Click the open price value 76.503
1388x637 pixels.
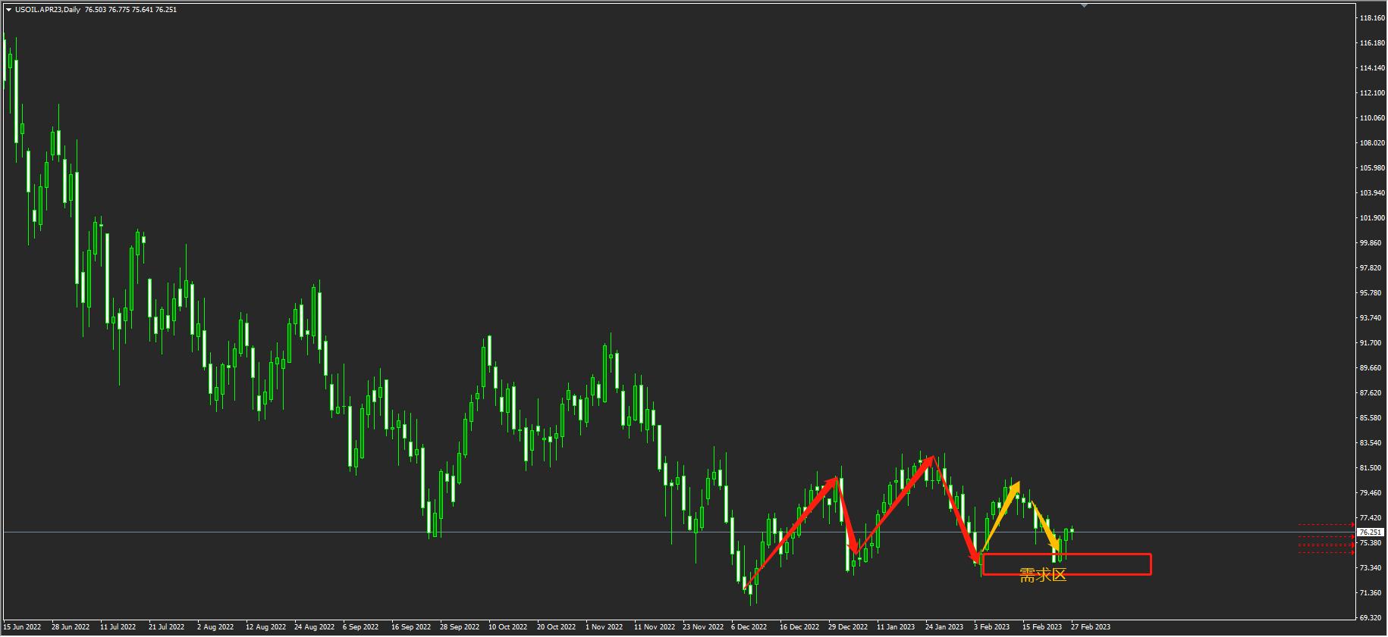(x=96, y=10)
